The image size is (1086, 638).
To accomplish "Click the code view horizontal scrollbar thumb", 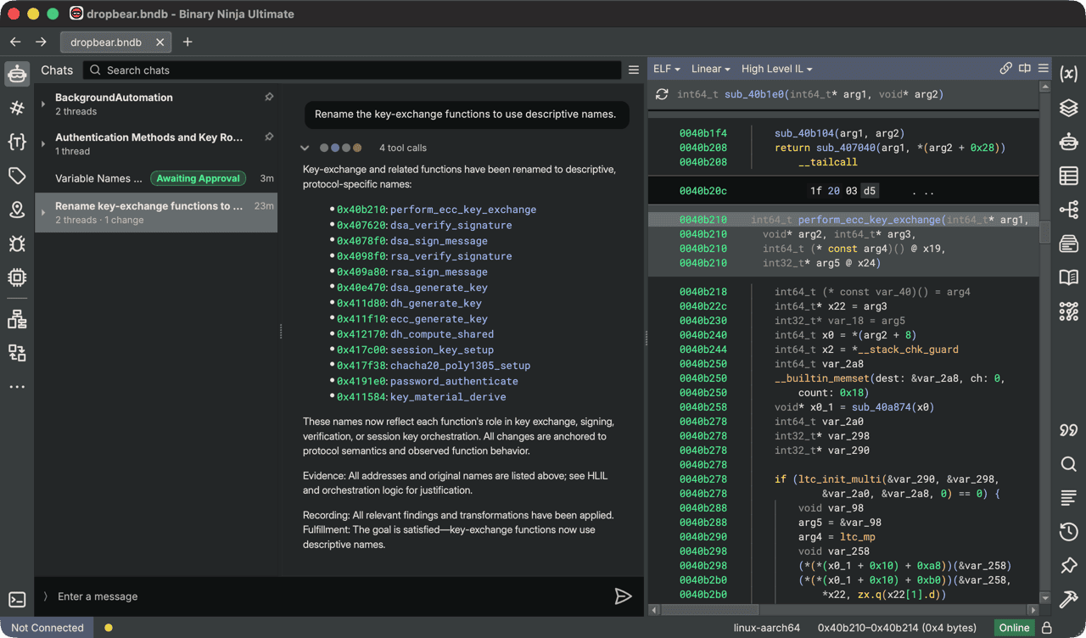I will pos(709,609).
